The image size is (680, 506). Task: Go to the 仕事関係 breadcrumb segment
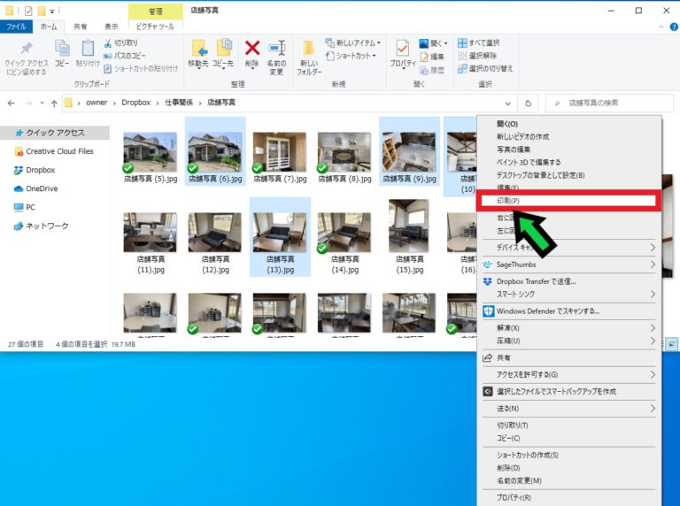tap(179, 103)
